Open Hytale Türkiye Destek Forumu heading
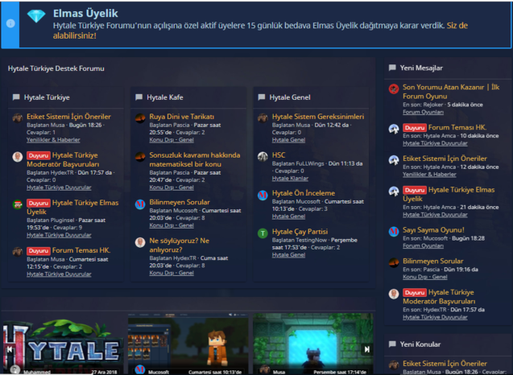The image size is (513, 375). pyautogui.click(x=56, y=68)
